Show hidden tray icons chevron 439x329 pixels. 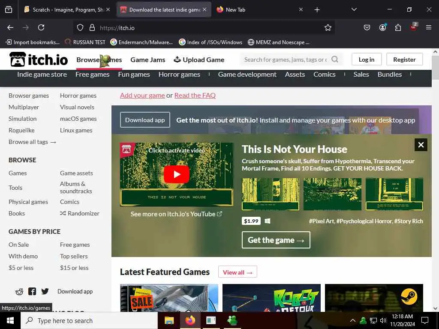tap(353, 320)
